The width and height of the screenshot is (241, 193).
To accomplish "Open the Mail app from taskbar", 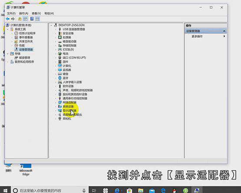I will pos(152,191).
